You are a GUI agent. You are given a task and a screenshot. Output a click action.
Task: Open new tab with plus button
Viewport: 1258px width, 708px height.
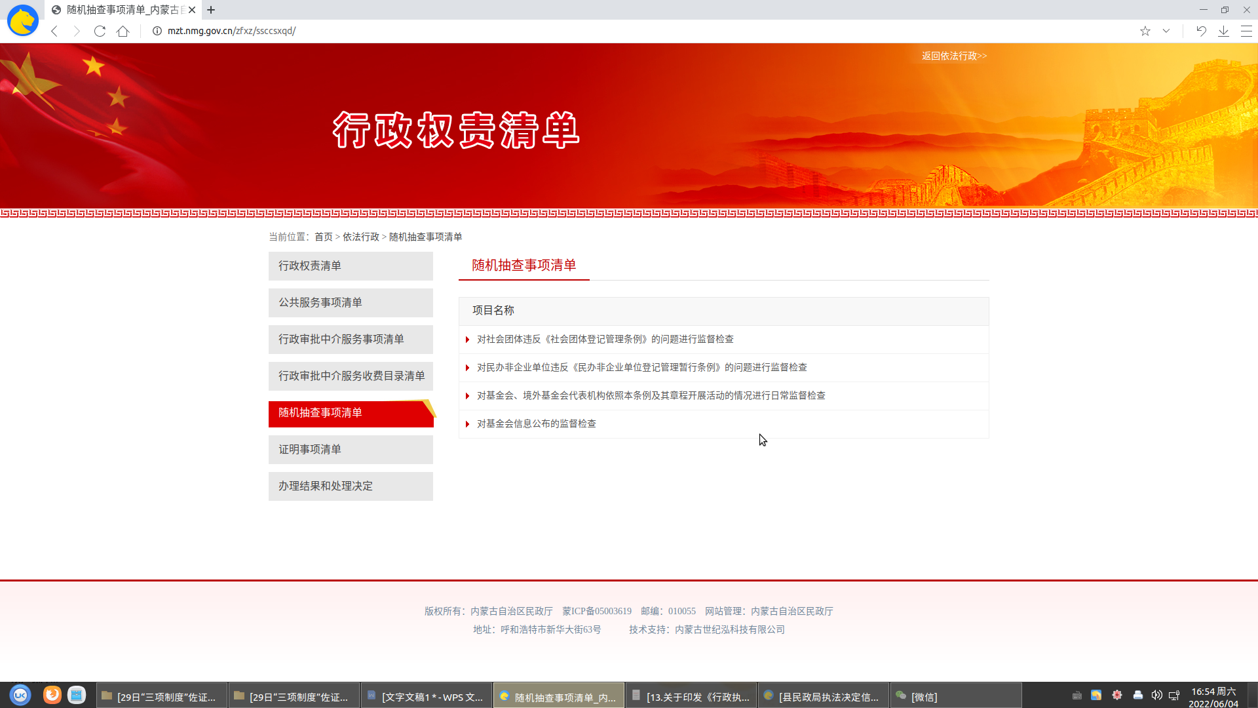[211, 10]
